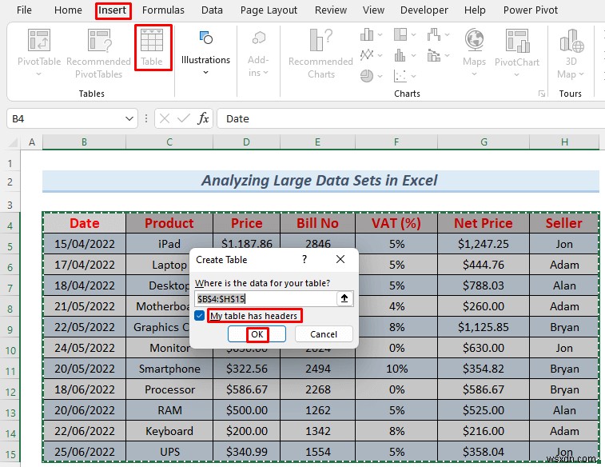Switch to the Home tab

coord(68,10)
